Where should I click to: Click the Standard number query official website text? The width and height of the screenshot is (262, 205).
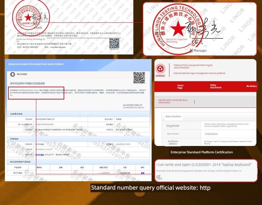[151, 188]
